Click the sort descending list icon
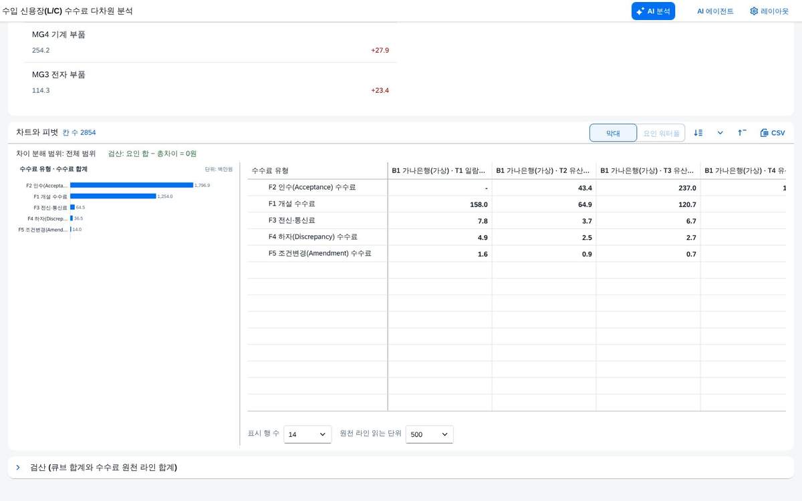802x501 pixels. 698,133
